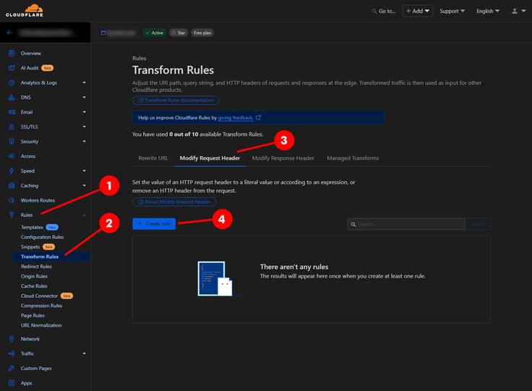Screen dimensions: 532x391
Task: Click the Rules funnel icon
Action: [x=12, y=215]
